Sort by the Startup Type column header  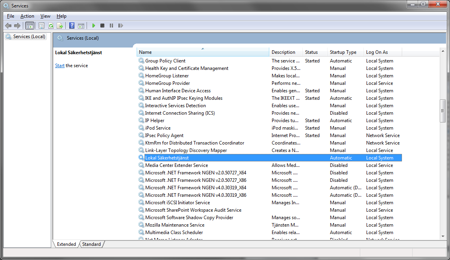pos(346,52)
